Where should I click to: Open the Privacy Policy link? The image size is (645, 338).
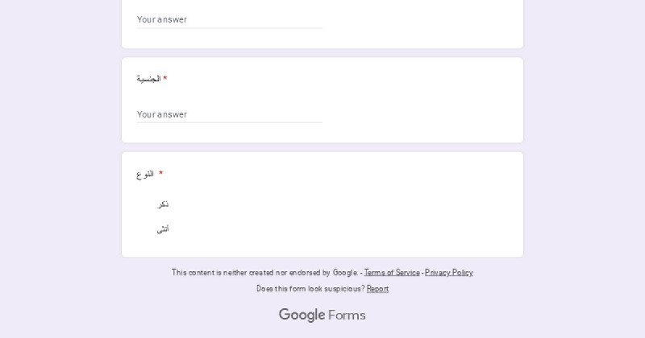point(449,272)
